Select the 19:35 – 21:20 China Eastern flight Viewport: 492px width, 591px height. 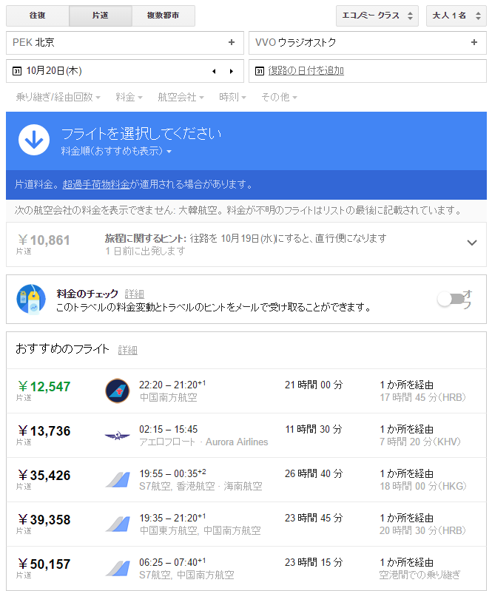[246, 524]
